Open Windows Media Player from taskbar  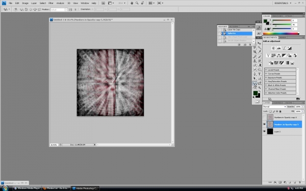coord(27,188)
